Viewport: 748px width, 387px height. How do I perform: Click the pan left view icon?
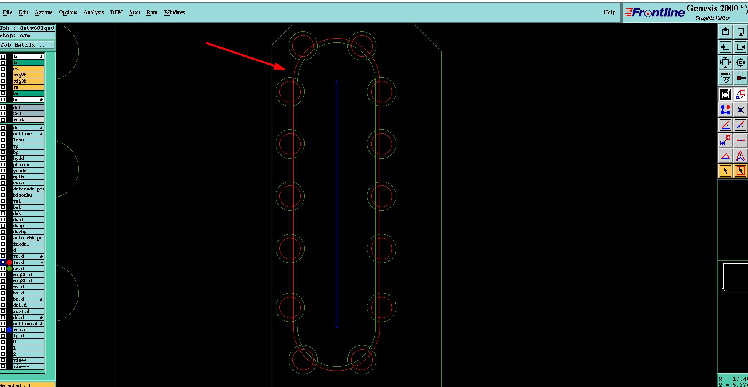[x=725, y=47]
